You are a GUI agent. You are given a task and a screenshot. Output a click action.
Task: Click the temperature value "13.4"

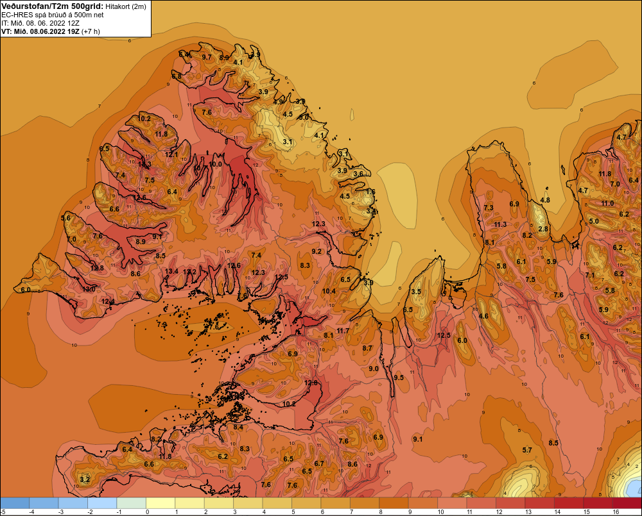(x=171, y=271)
